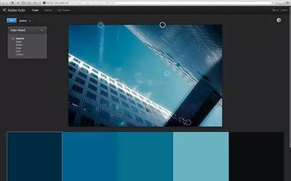
Task: Select the dark navy picker circle at image top
Action: tap(162, 25)
